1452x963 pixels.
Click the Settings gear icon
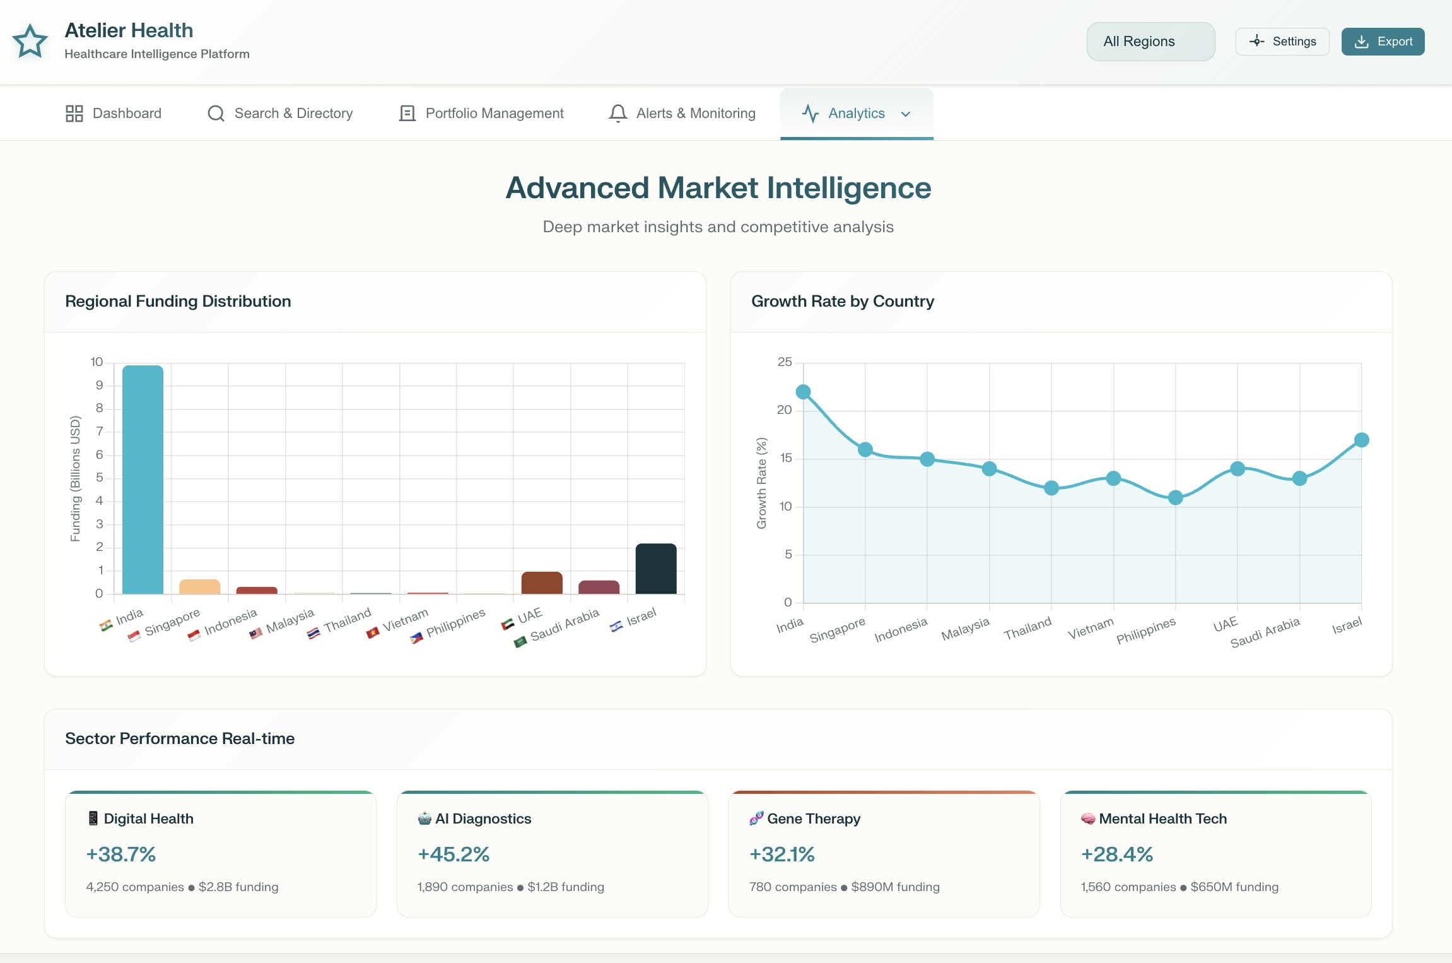click(x=1256, y=42)
